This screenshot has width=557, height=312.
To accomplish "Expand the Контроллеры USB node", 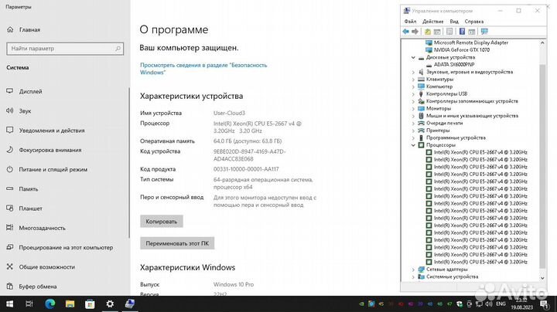I will coord(413,94).
